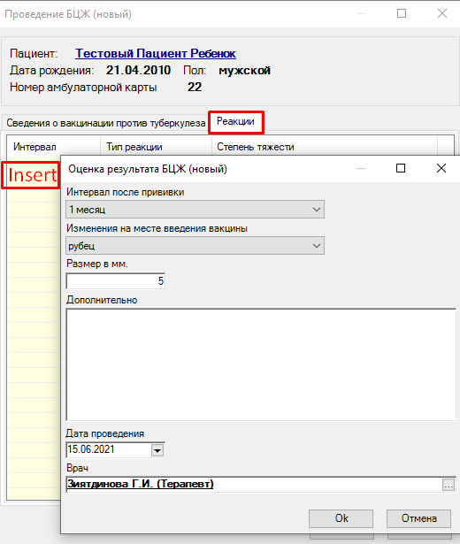Image resolution: width=460 pixels, height=544 pixels.
Task: Click inside the Дополнительно text area
Action: tap(261, 364)
